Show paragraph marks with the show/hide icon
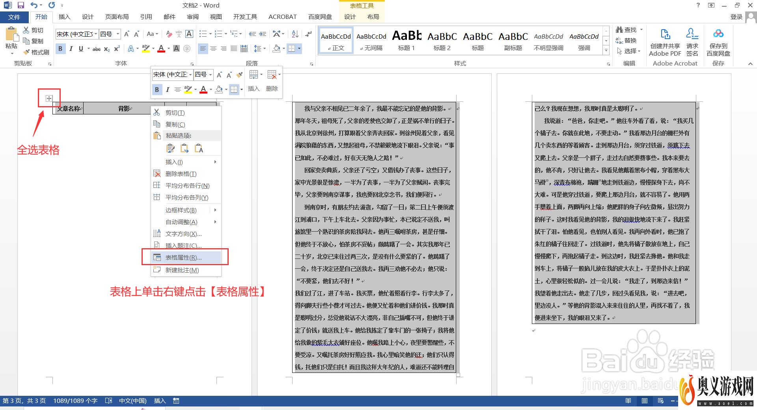 point(308,34)
